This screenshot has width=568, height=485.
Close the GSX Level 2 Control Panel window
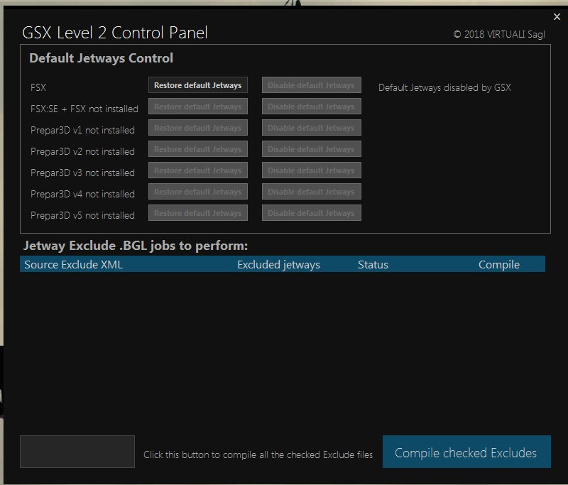[x=557, y=16]
